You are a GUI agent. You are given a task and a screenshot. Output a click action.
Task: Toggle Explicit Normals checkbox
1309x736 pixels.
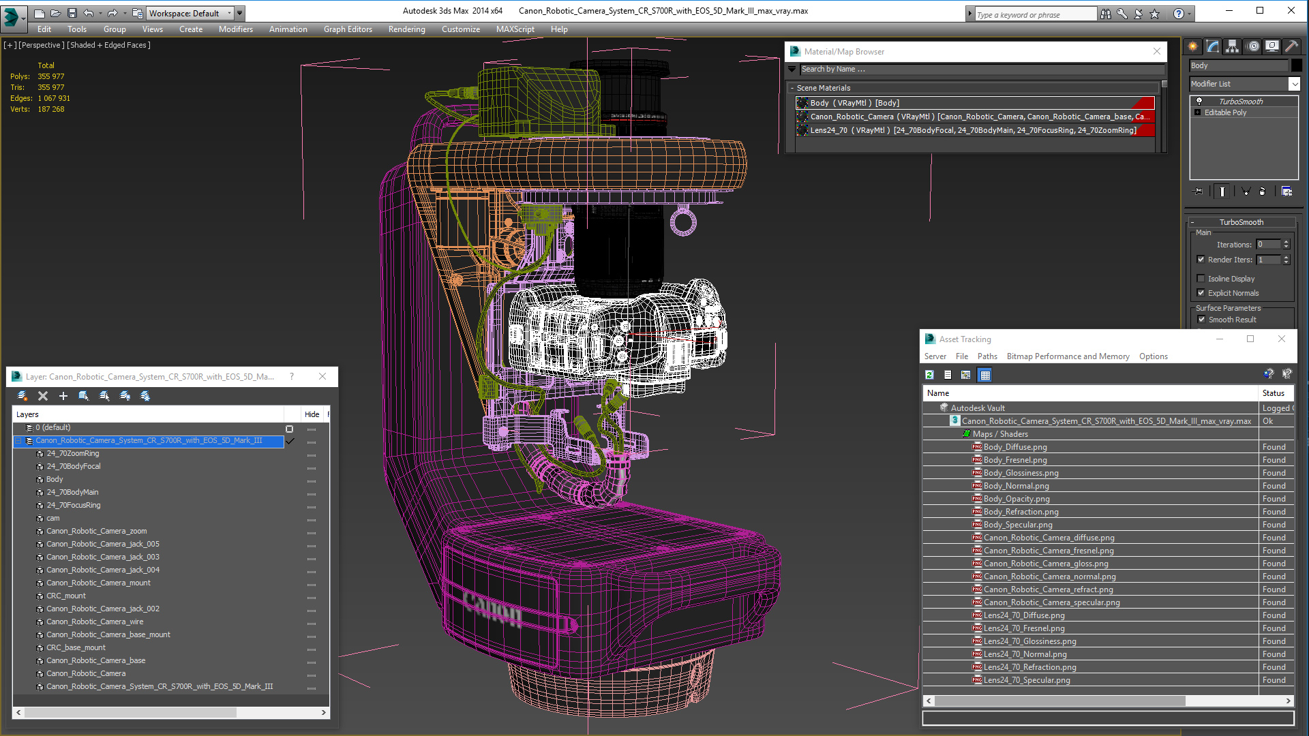pyautogui.click(x=1201, y=293)
